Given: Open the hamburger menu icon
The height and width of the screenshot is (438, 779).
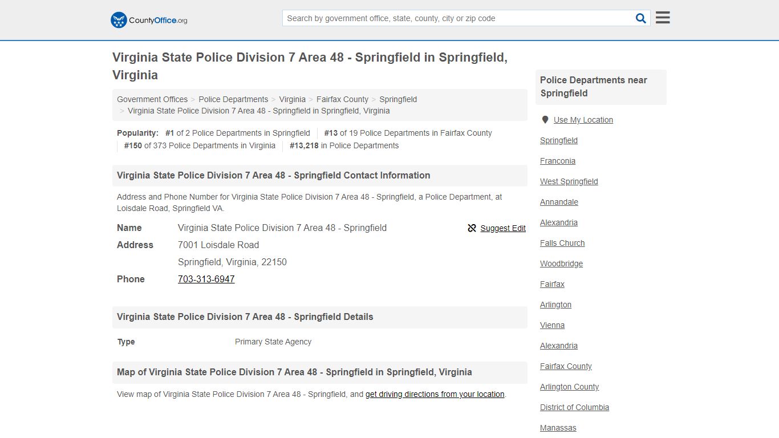Looking at the screenshot, I should coord(663,18).
